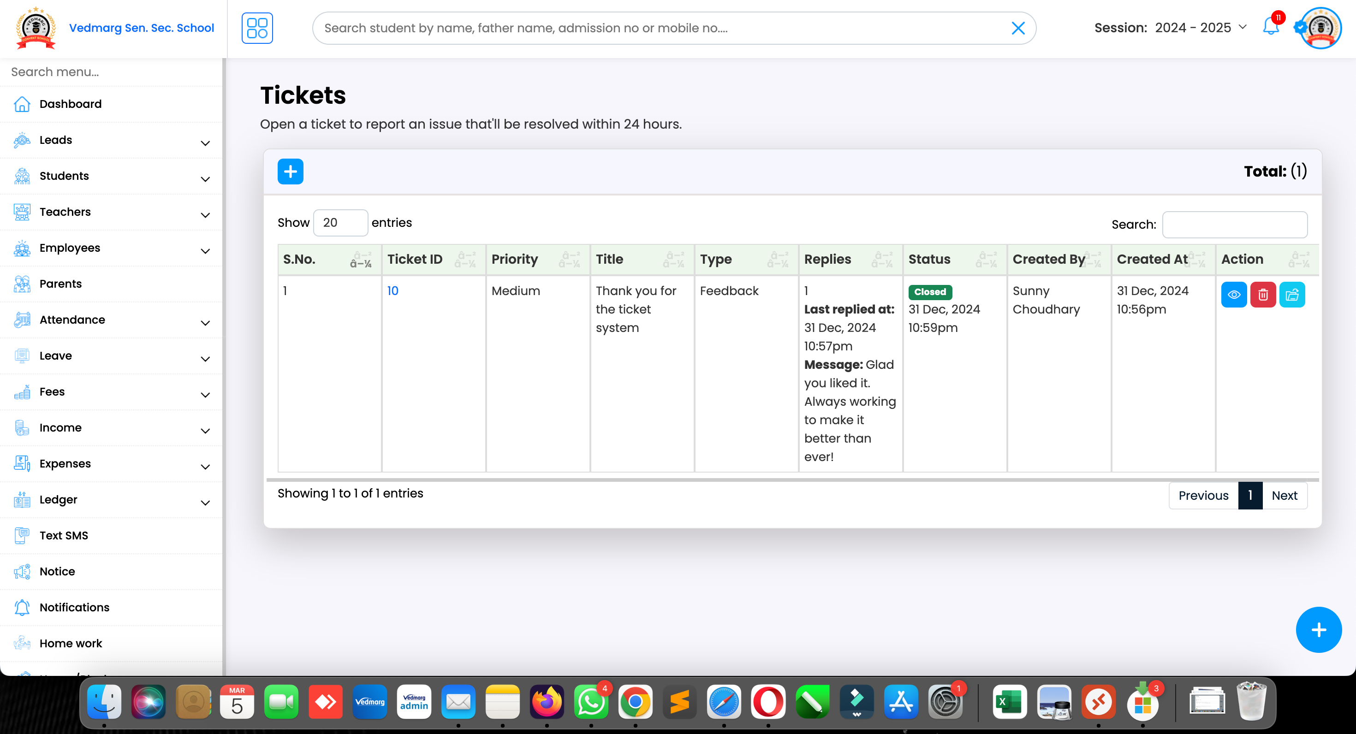Click the apps grid icon beside logo
The image size is (1356, 734).
click(x=257, y=28)
